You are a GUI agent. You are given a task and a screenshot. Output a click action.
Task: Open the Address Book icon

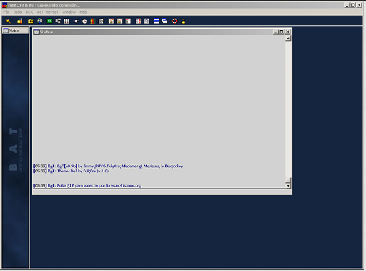(x=102, y=21)
